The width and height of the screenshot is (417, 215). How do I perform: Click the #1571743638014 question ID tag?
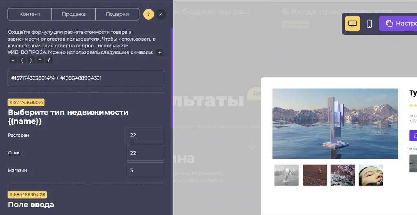click(26, 102)
